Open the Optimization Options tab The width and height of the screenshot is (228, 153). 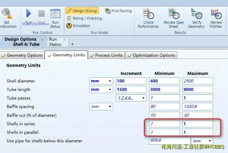point(151,55)
